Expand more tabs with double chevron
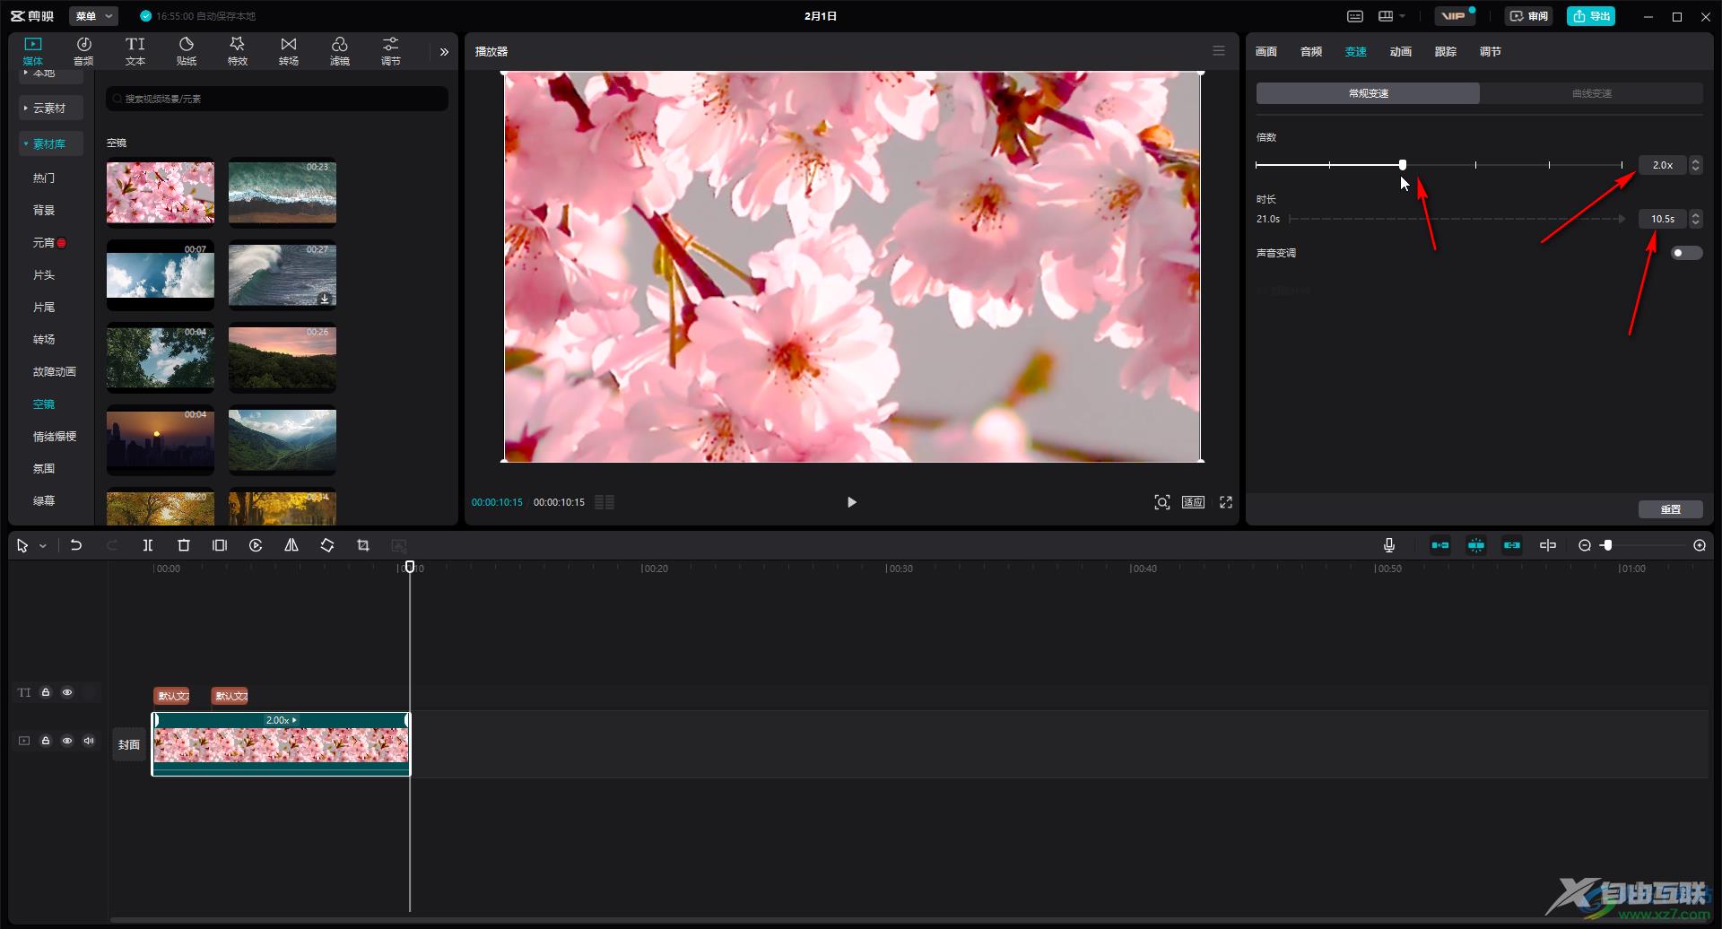This screenshot has height=929, width=1722. 444,52
